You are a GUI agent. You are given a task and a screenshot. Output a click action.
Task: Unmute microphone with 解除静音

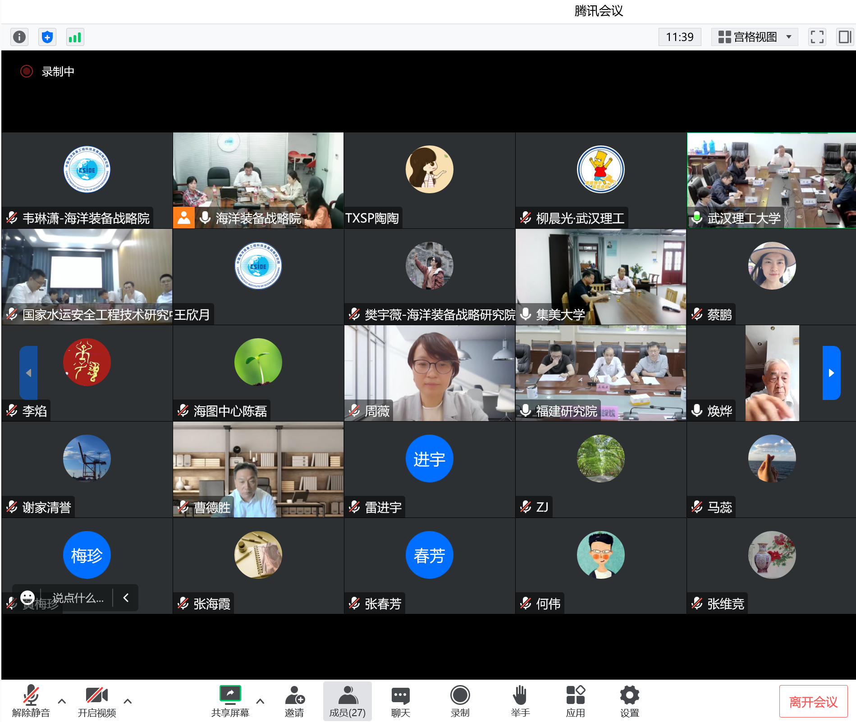[x=31, y=701]
